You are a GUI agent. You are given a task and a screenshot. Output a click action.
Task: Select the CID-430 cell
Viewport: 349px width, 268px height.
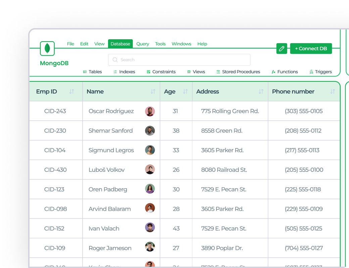[x=55, y=170]
